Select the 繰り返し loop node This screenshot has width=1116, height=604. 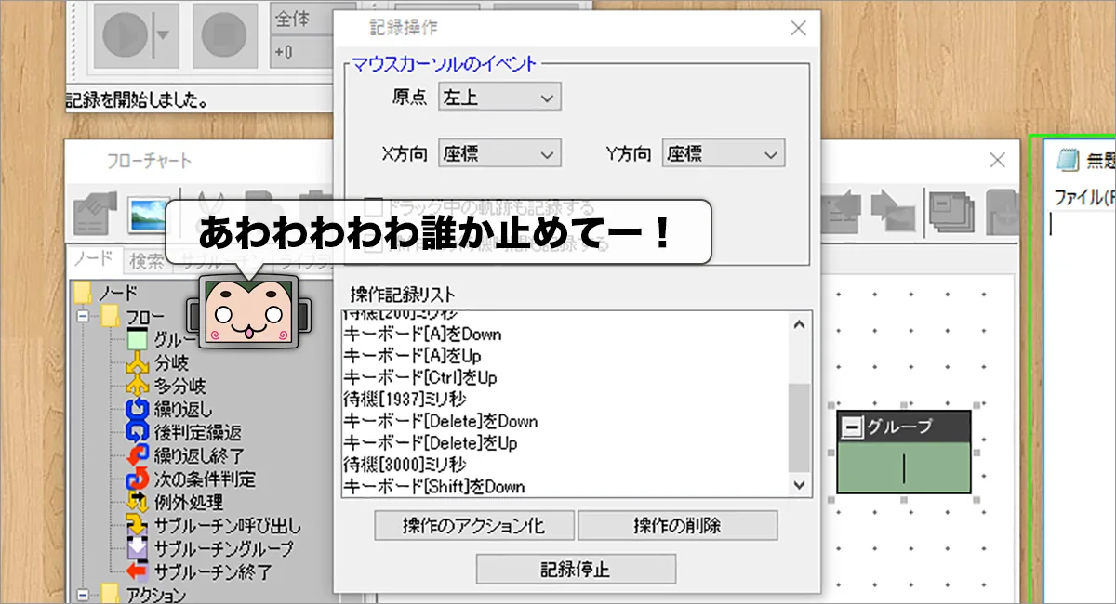coord(169,409)
